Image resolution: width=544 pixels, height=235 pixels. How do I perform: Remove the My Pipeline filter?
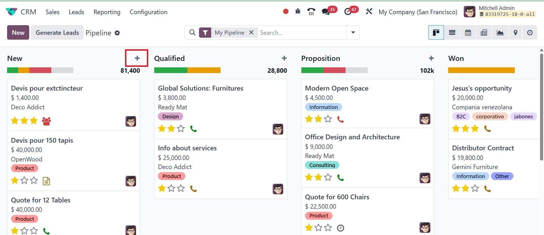tap(251, 33)
